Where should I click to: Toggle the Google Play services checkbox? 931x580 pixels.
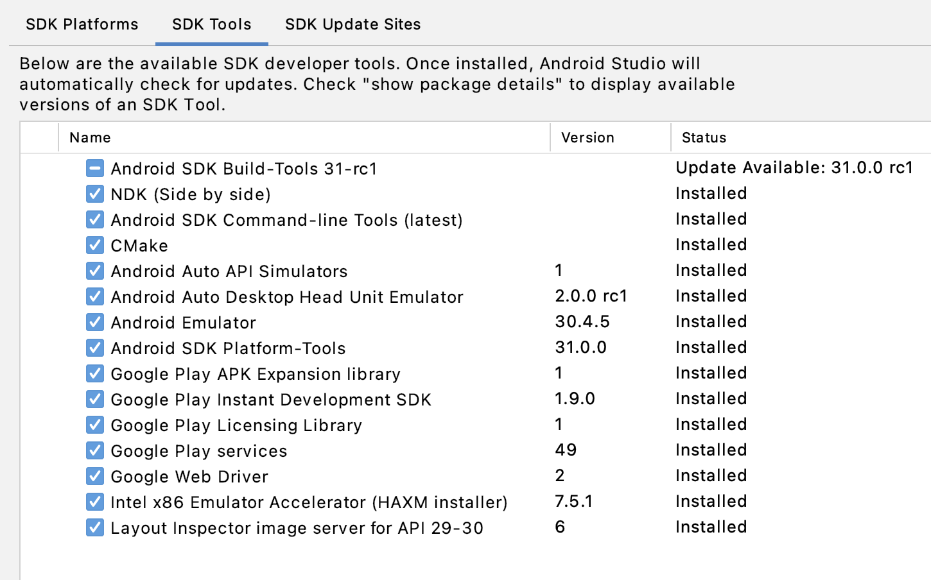94,450
